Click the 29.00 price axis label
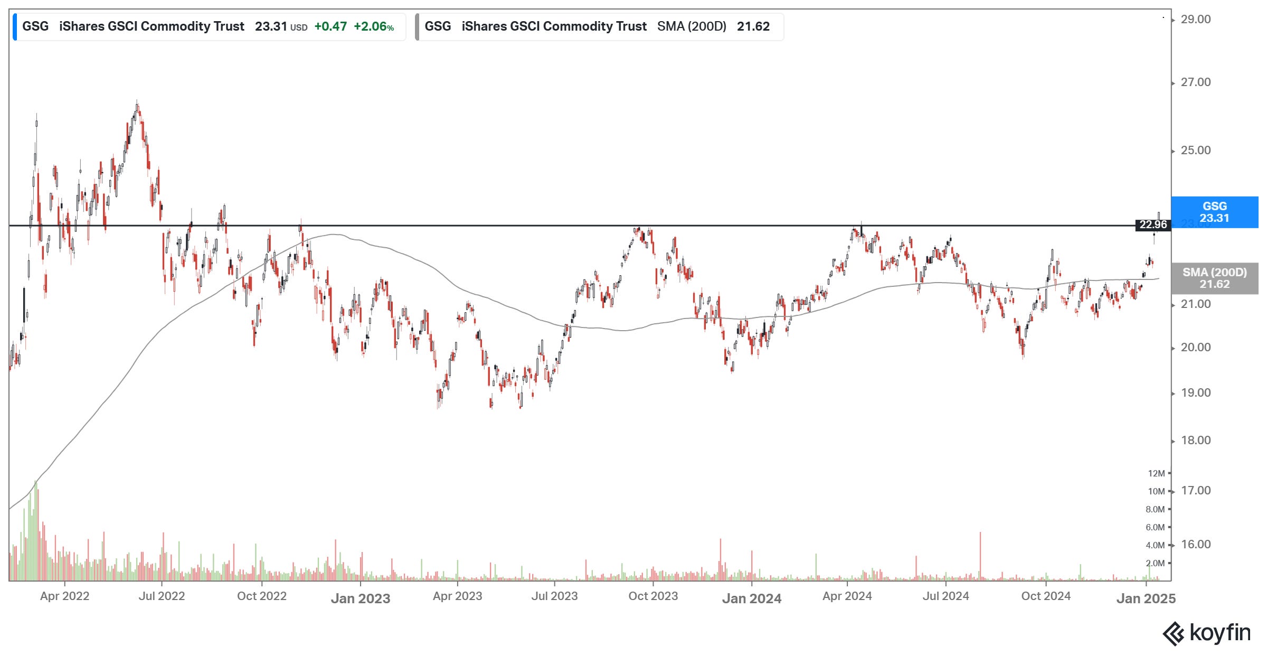The width and height of the screenshot is (1267, 655). tap(1195, 20)
